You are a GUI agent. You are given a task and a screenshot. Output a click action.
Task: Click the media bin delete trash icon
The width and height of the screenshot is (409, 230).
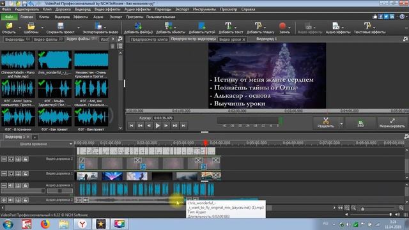(x=112, y=46)
